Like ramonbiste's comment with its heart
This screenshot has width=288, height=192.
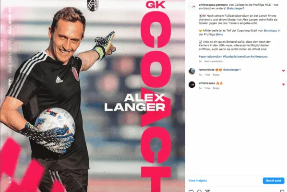[x=283, y=71]
